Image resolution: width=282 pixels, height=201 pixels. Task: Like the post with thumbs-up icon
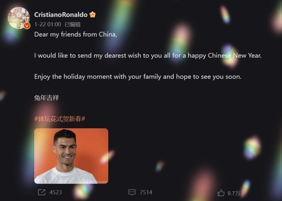(x=221, y=193)
